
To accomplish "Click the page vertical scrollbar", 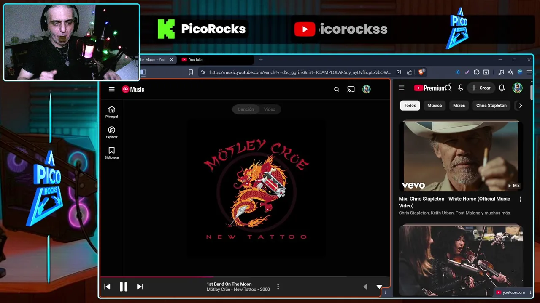I will point(532,93).
